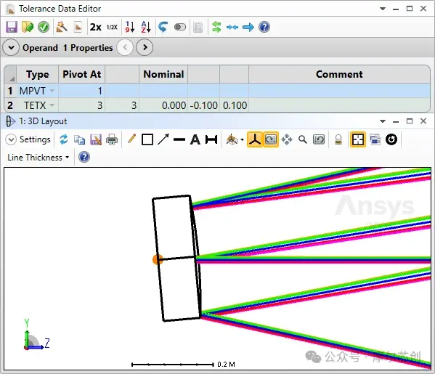Open the 3D Layout window options menu arrow
The height and width of the screenshot is (374, 435).
click(383, 121)
